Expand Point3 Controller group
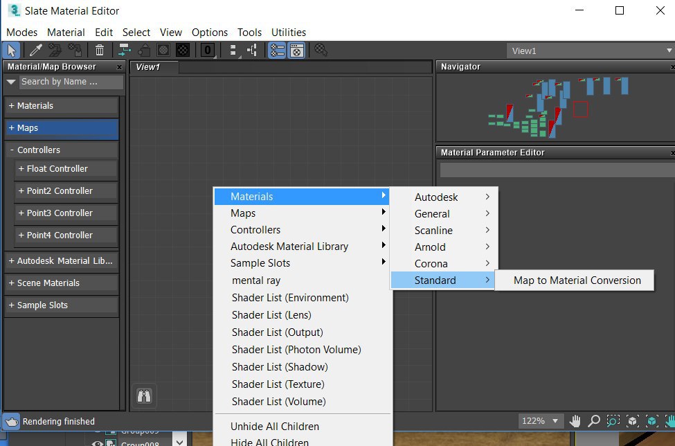Image resolution: width=675 pixels, height=446 pixels. coord(66,213)
